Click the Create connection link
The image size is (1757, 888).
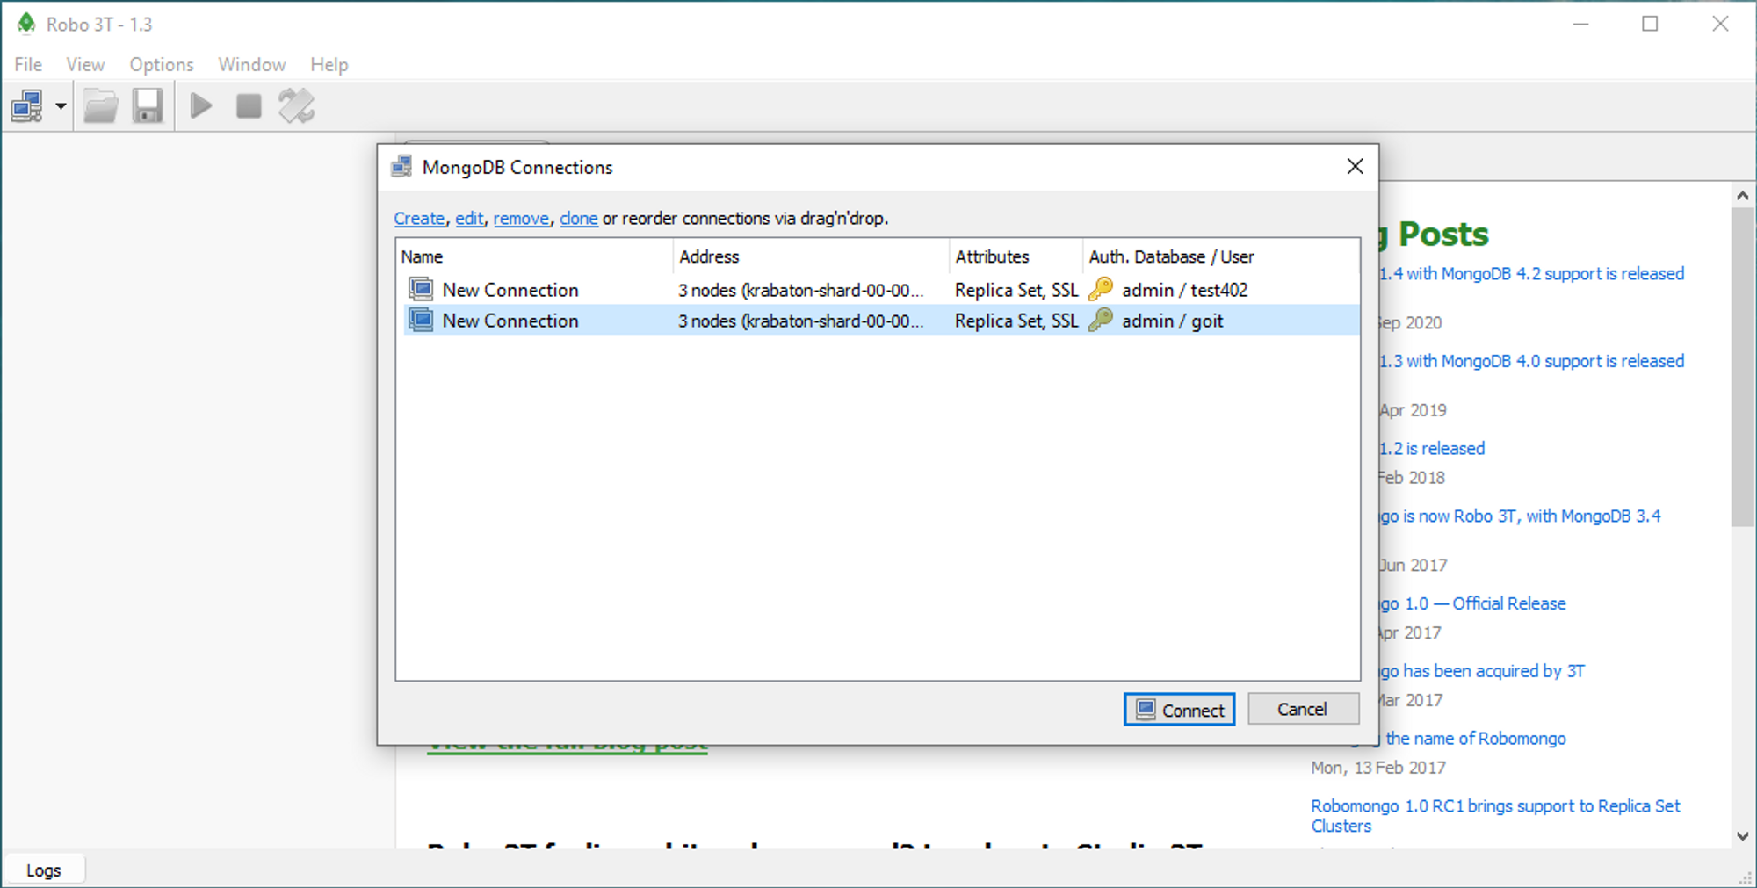(x=419, y=218)
